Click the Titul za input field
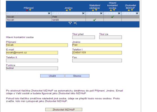Viewport: 157px width, 112px height. point(110,37)
